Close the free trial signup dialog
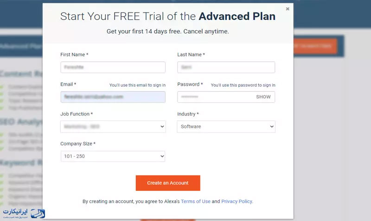Viewport: 371px width, 221px height. point(288,9)
